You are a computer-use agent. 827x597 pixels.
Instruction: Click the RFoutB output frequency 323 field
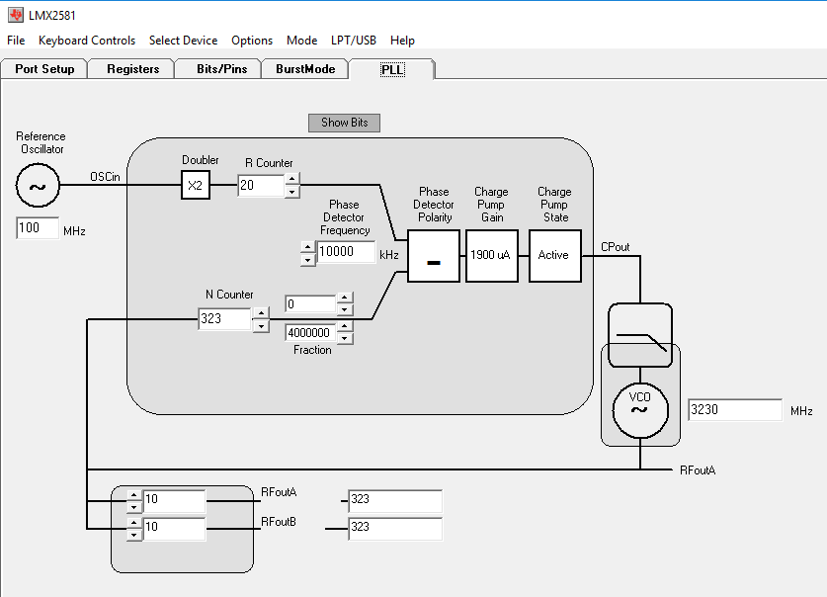tap(395, 529)
